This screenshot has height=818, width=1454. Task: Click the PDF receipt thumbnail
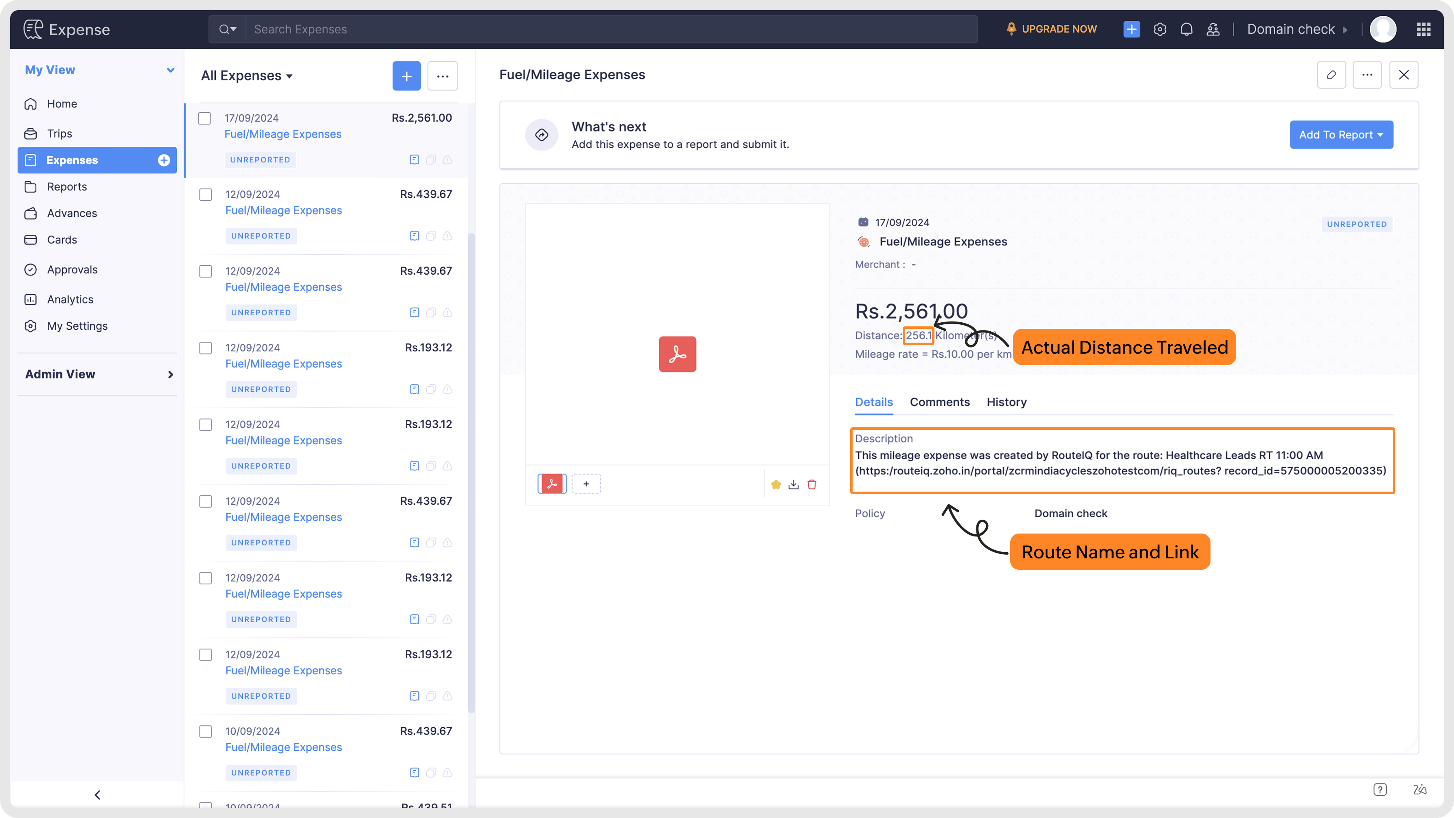pos(551,484)
